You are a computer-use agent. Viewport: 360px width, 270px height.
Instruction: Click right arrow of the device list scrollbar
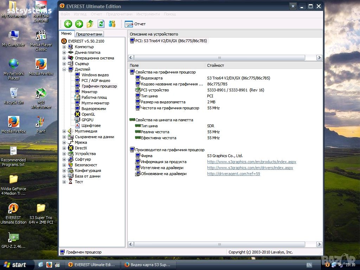319,58
